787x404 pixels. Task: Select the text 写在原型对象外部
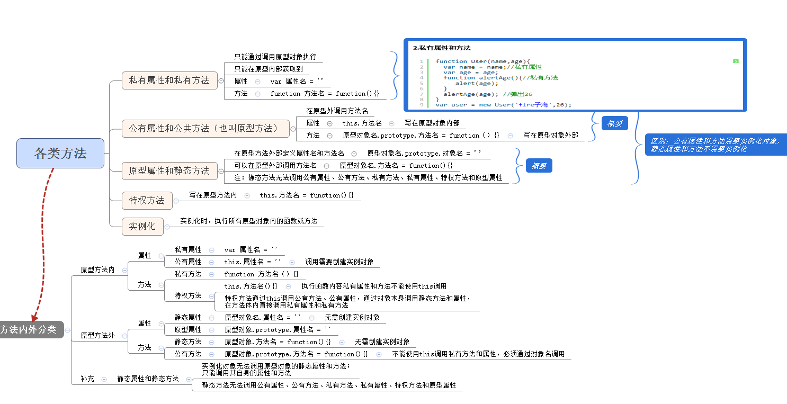(551, 135)
